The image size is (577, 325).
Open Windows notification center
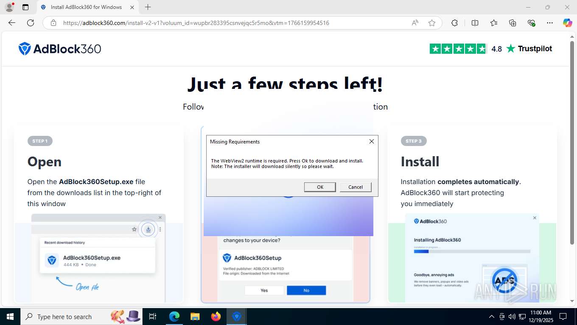(x=563, y=317)
